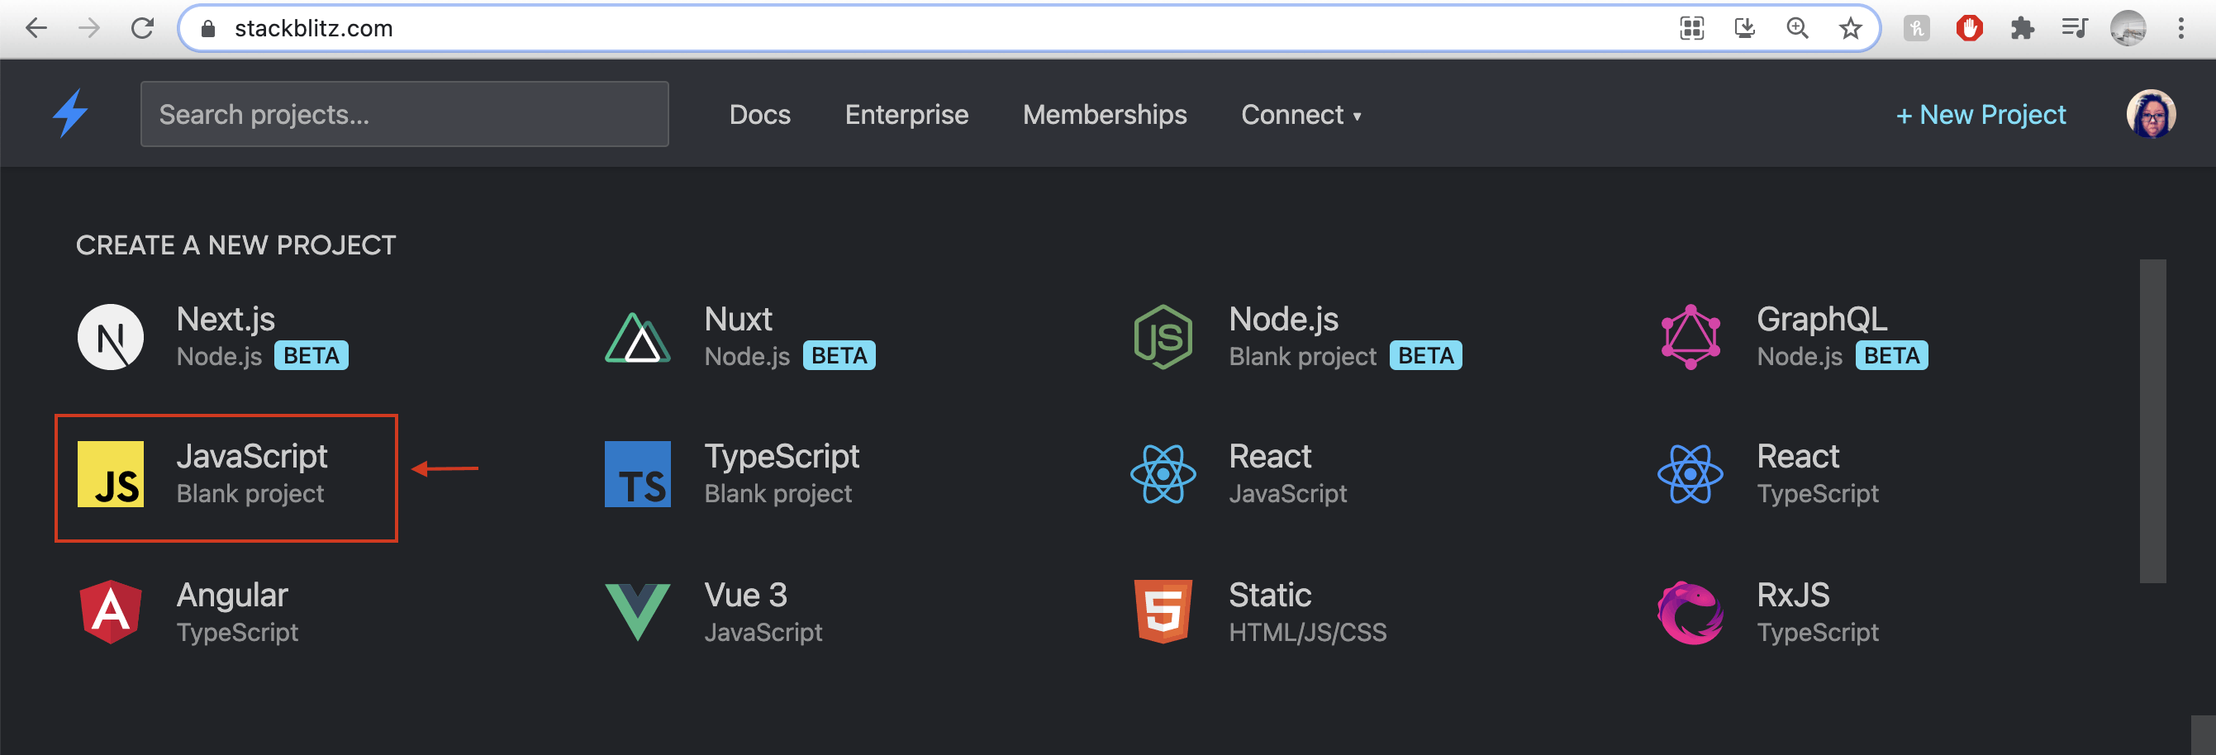This screenshot has height=755, width=2216.
Task: Click the + New Project button
Action: [1980, 113]
